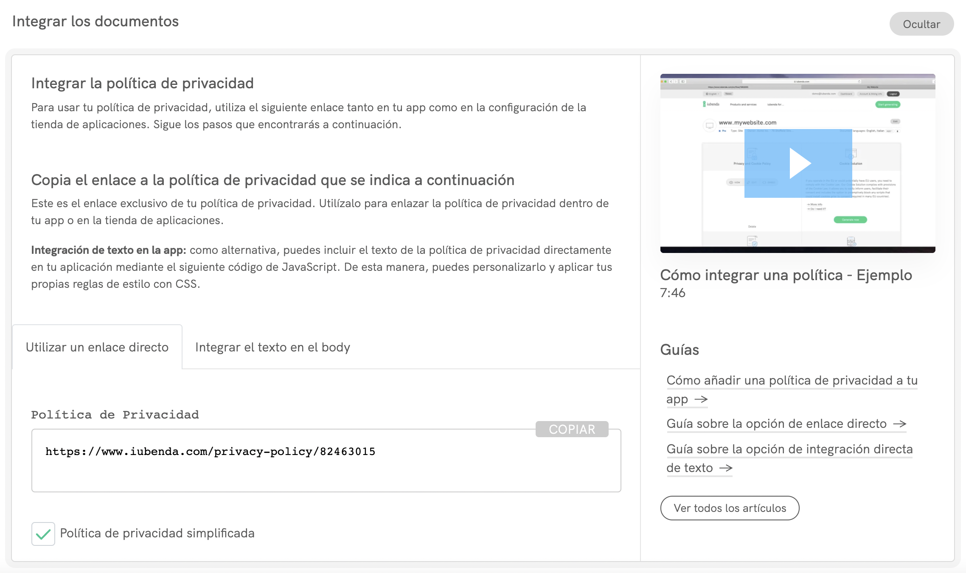Open 'Guía sobre la opción de enlace directo'
Screen dimensions: 966x573
[x=776, y=424]
